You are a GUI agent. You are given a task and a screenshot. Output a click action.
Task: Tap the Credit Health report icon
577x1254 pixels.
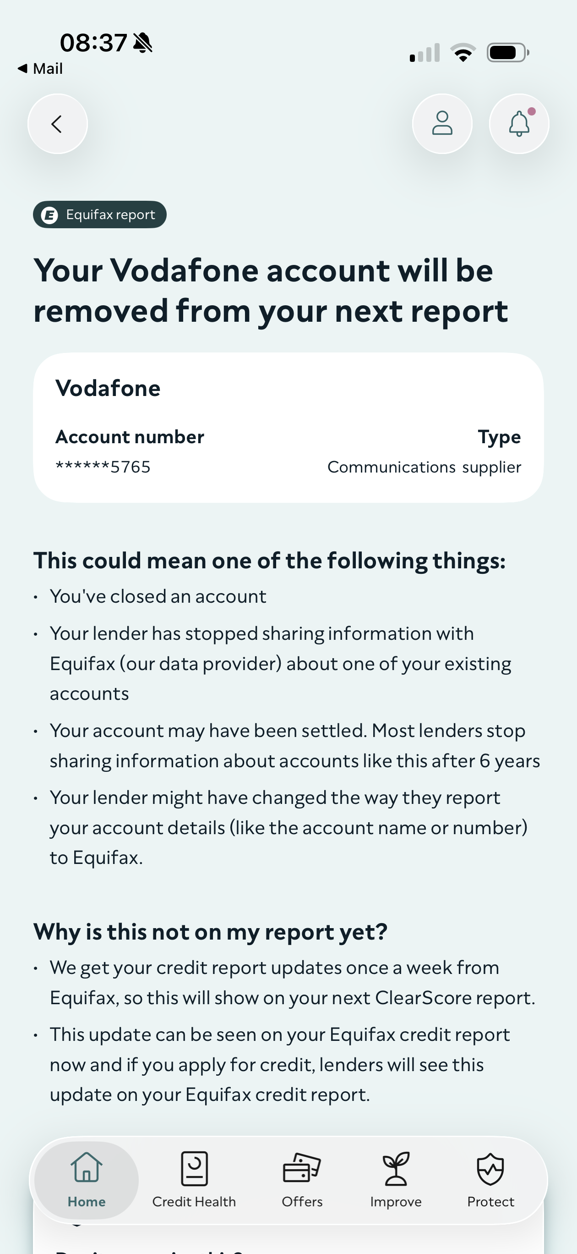(194, 1168)
